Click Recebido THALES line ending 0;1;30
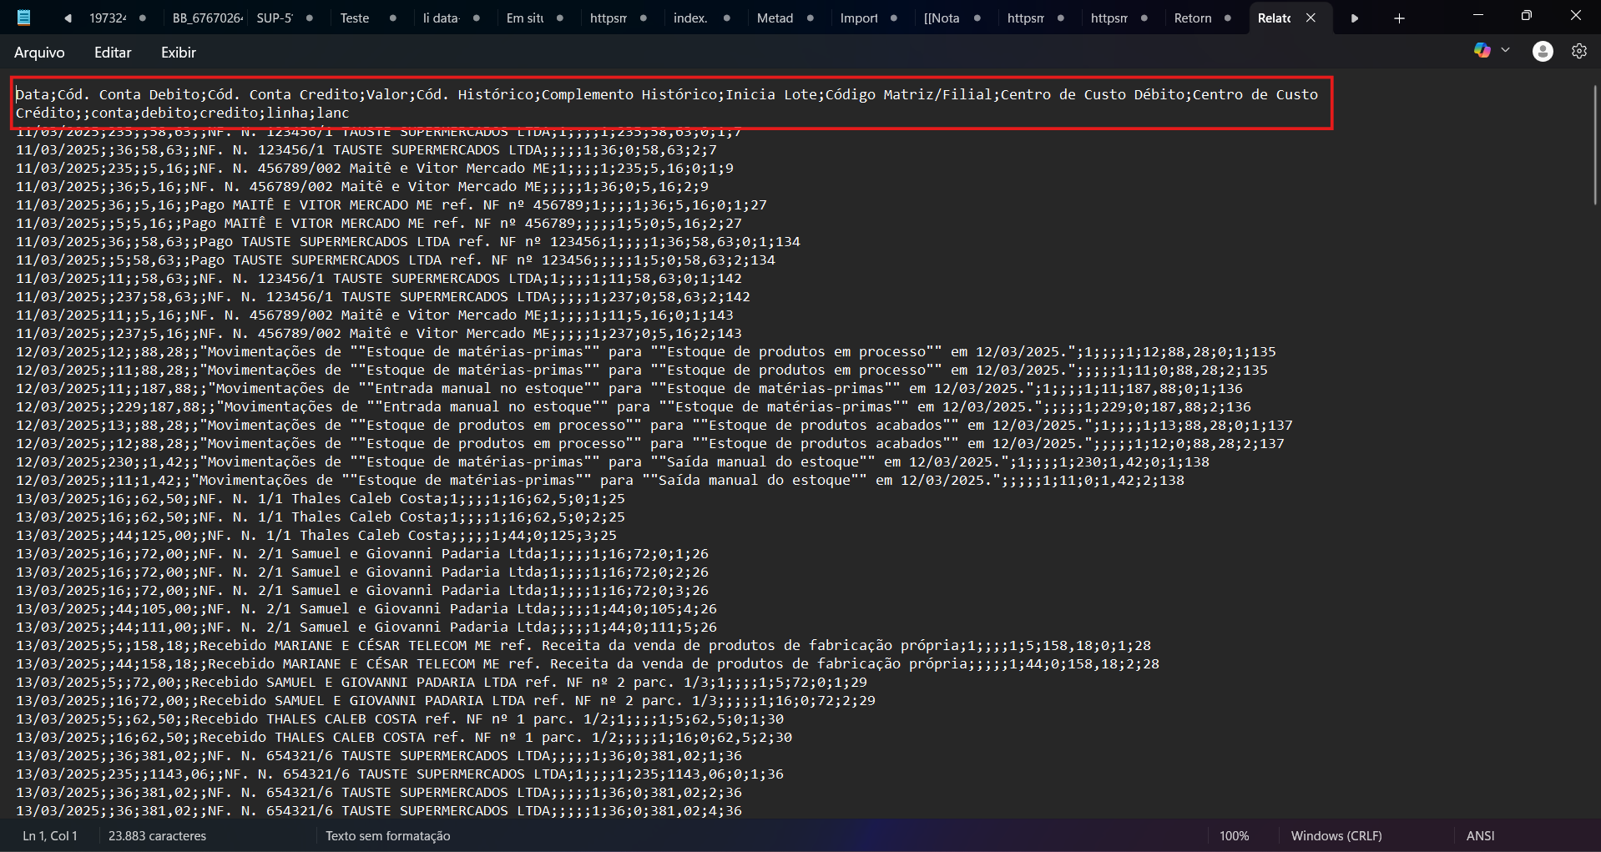 point(400,718)
